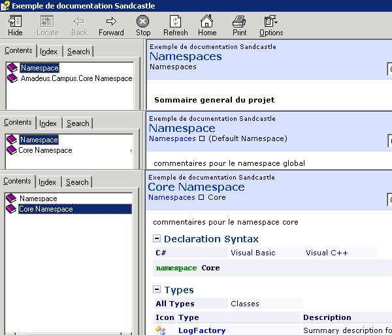
Task: Click 'commentaires pour le namespace global' text
Action: tap(229, 163)
